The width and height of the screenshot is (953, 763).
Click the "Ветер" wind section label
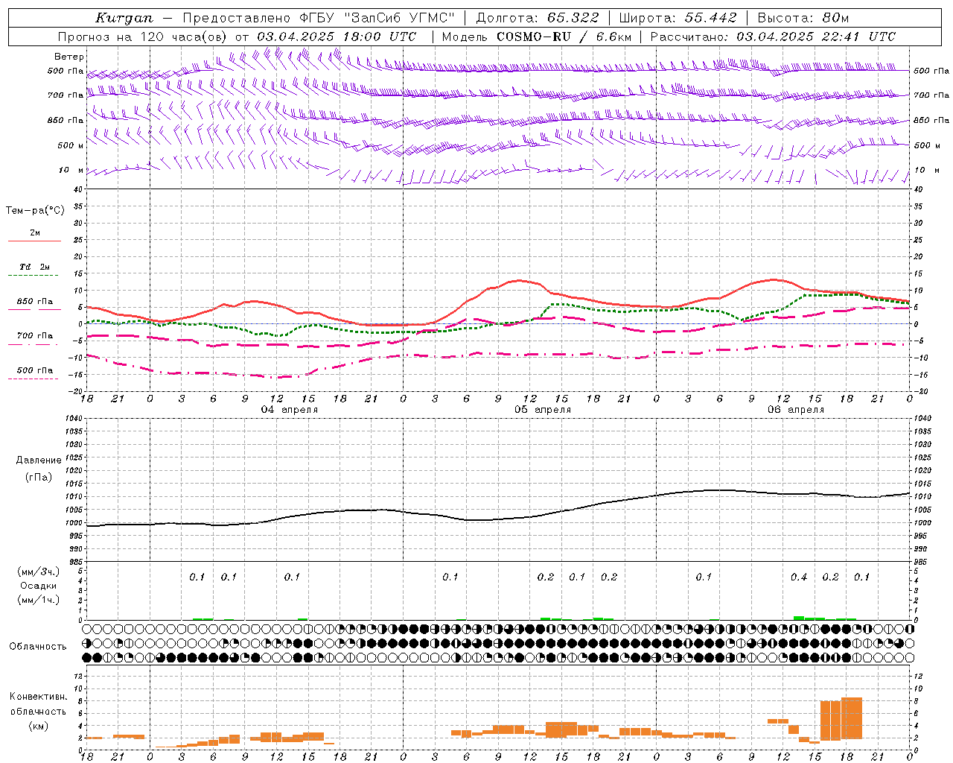coord(69,57)
